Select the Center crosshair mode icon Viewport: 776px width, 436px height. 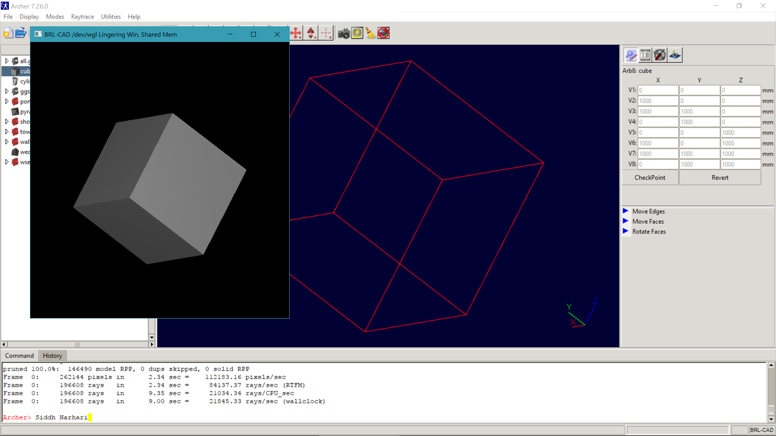click(326, 33)
